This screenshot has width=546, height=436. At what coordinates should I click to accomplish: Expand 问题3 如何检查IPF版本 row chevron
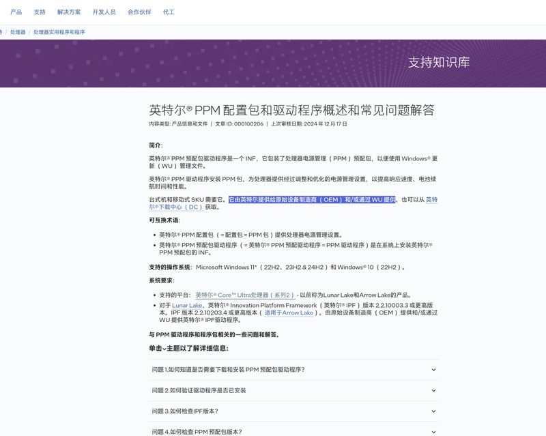[433, 411]
